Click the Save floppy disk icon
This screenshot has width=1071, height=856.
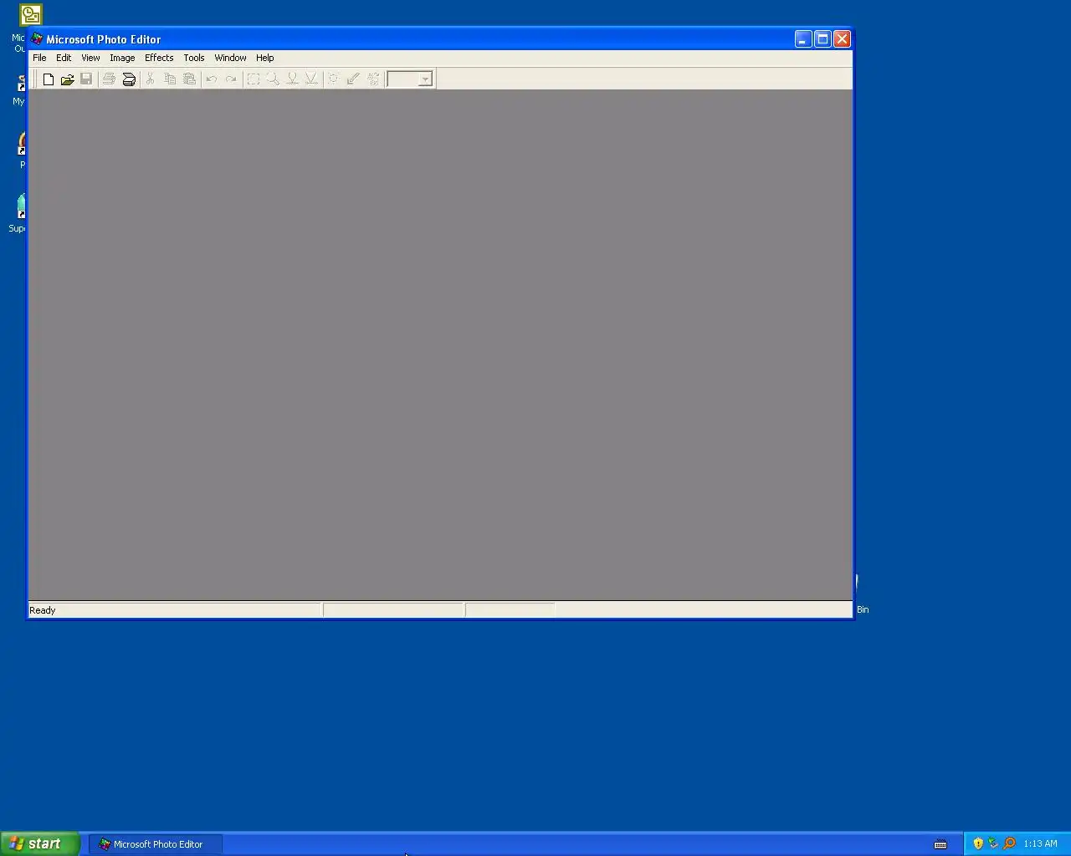(86, 79)
